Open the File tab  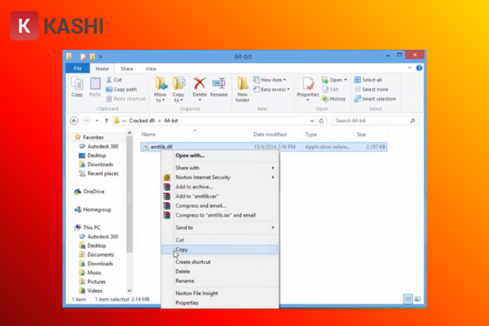point(77,68)
